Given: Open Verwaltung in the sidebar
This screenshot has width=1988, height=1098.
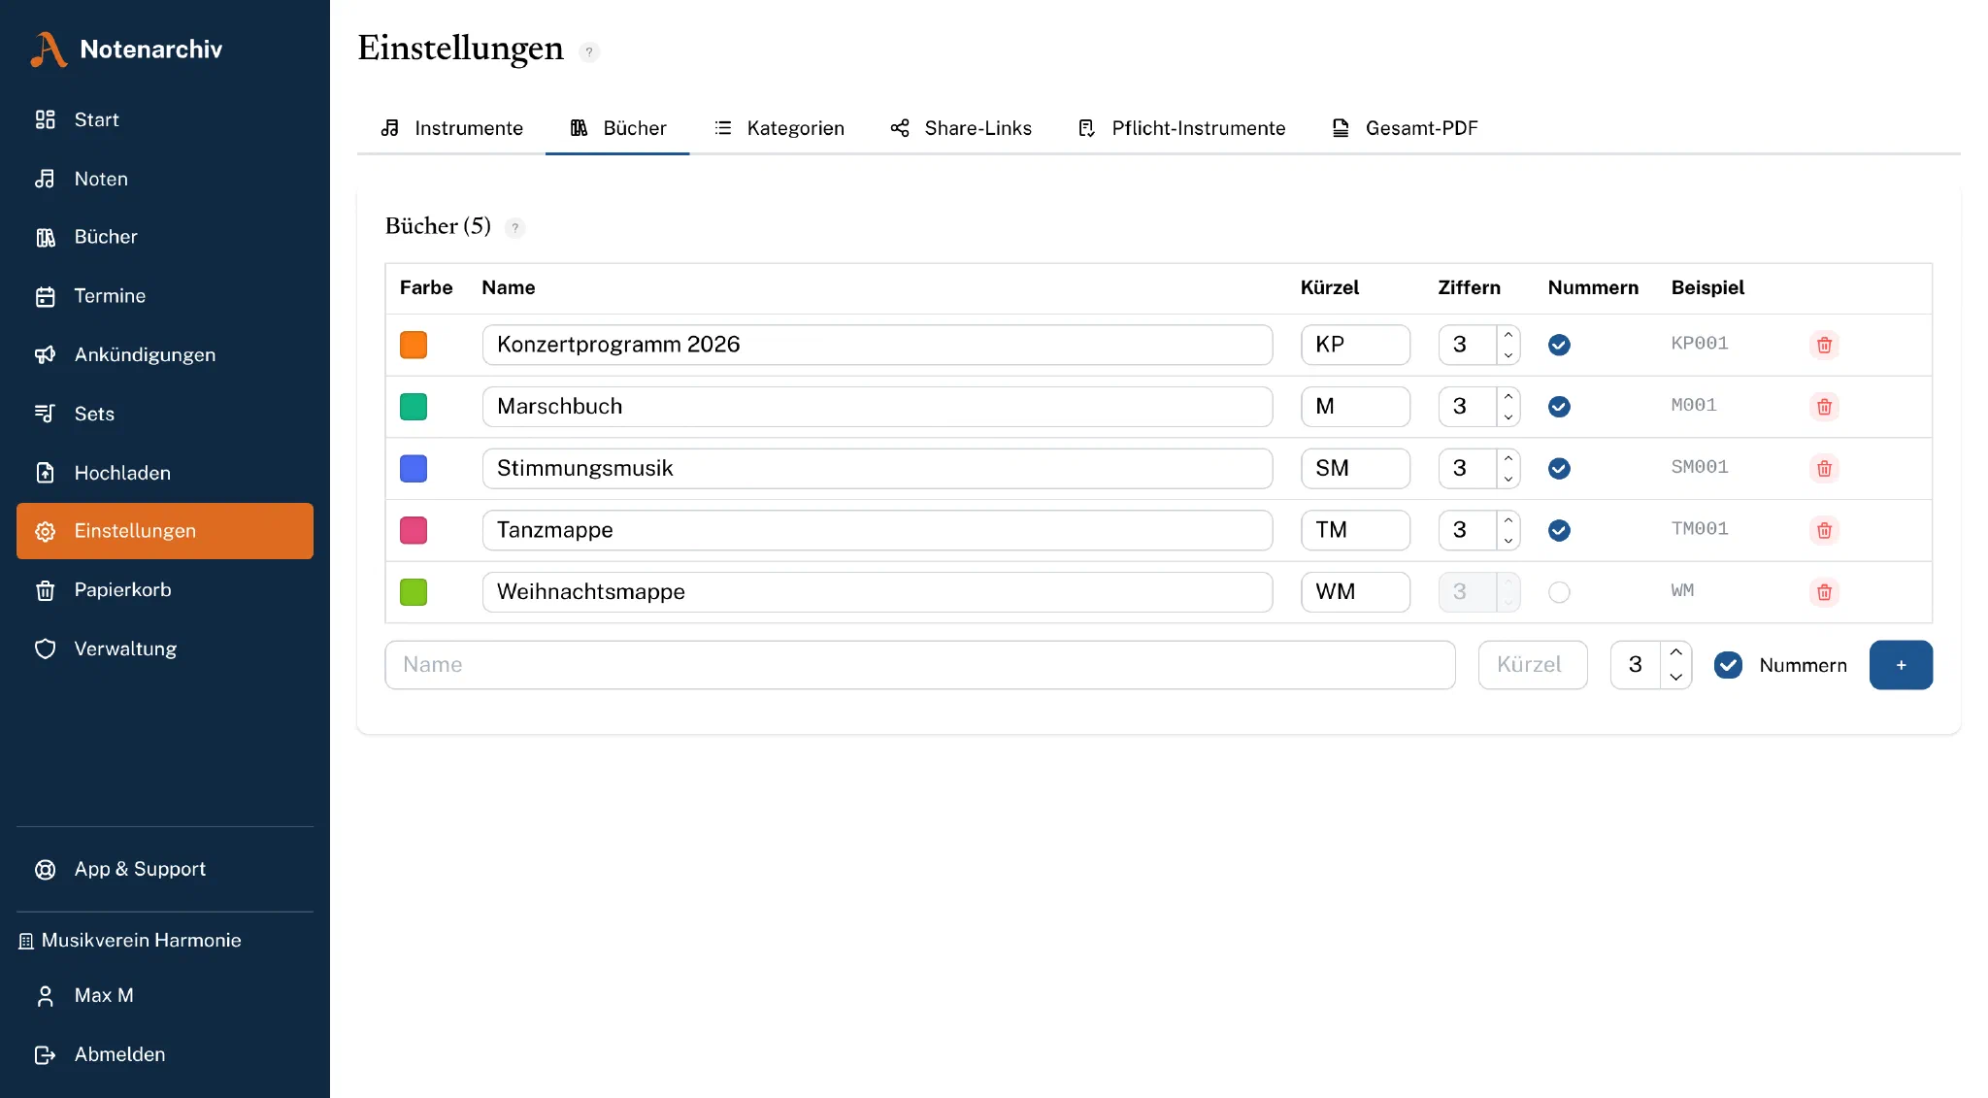Looking at the screenshot, I should coord(165,649).
